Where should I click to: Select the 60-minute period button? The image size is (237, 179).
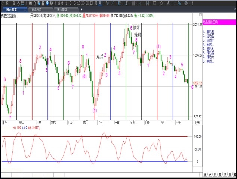[x=87, y=3]
